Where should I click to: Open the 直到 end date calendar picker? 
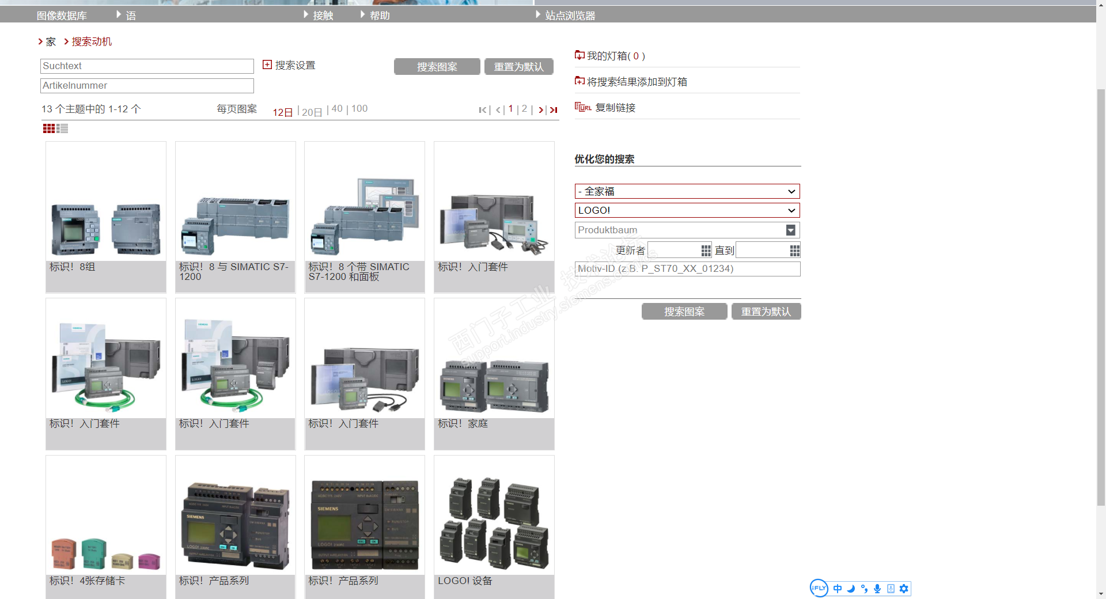[x=794, y=251]
